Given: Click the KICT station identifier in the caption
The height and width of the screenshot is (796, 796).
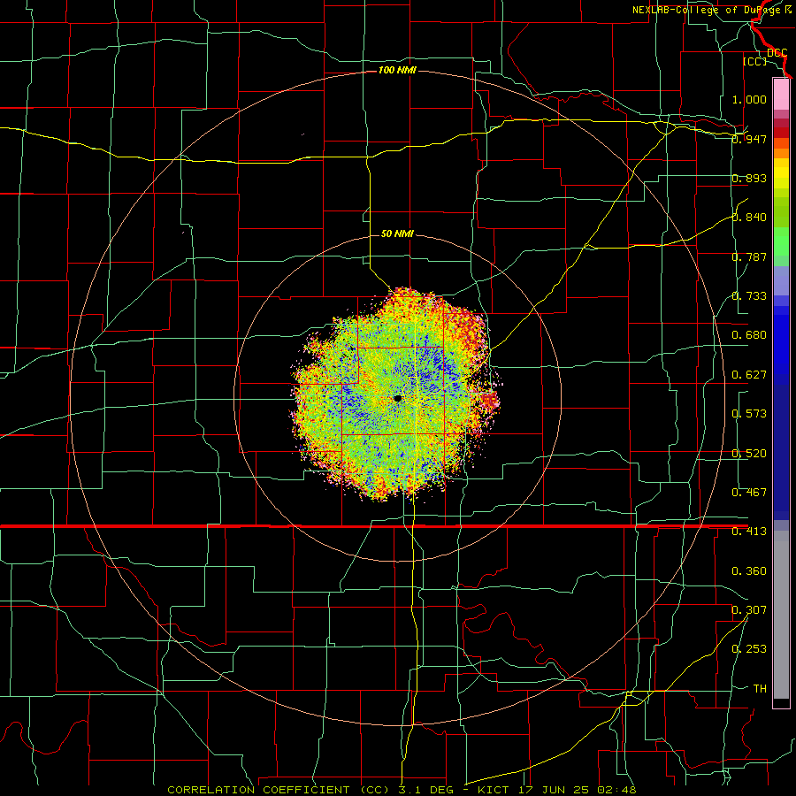Looking at the screenshot, I should 494,790.
